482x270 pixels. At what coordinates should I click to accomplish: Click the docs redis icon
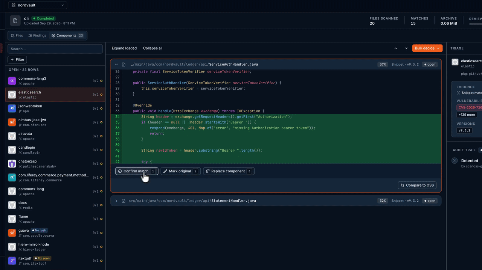12,205
